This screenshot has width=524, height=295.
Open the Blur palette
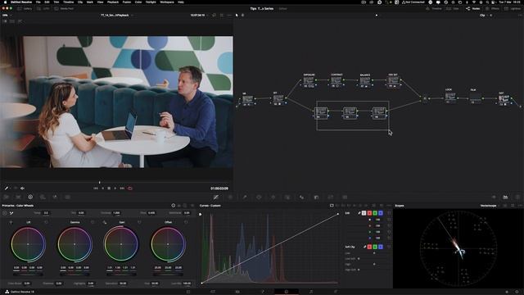302,197
